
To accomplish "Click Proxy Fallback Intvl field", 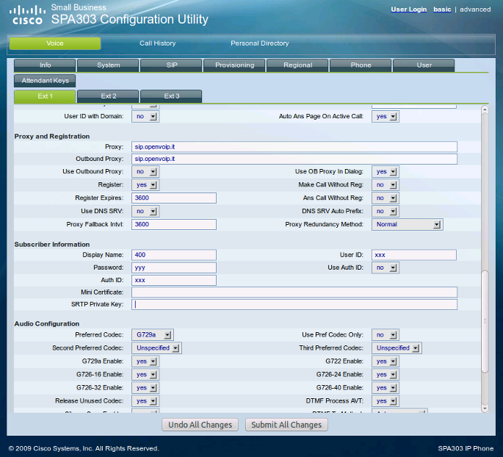I will 174,224.
